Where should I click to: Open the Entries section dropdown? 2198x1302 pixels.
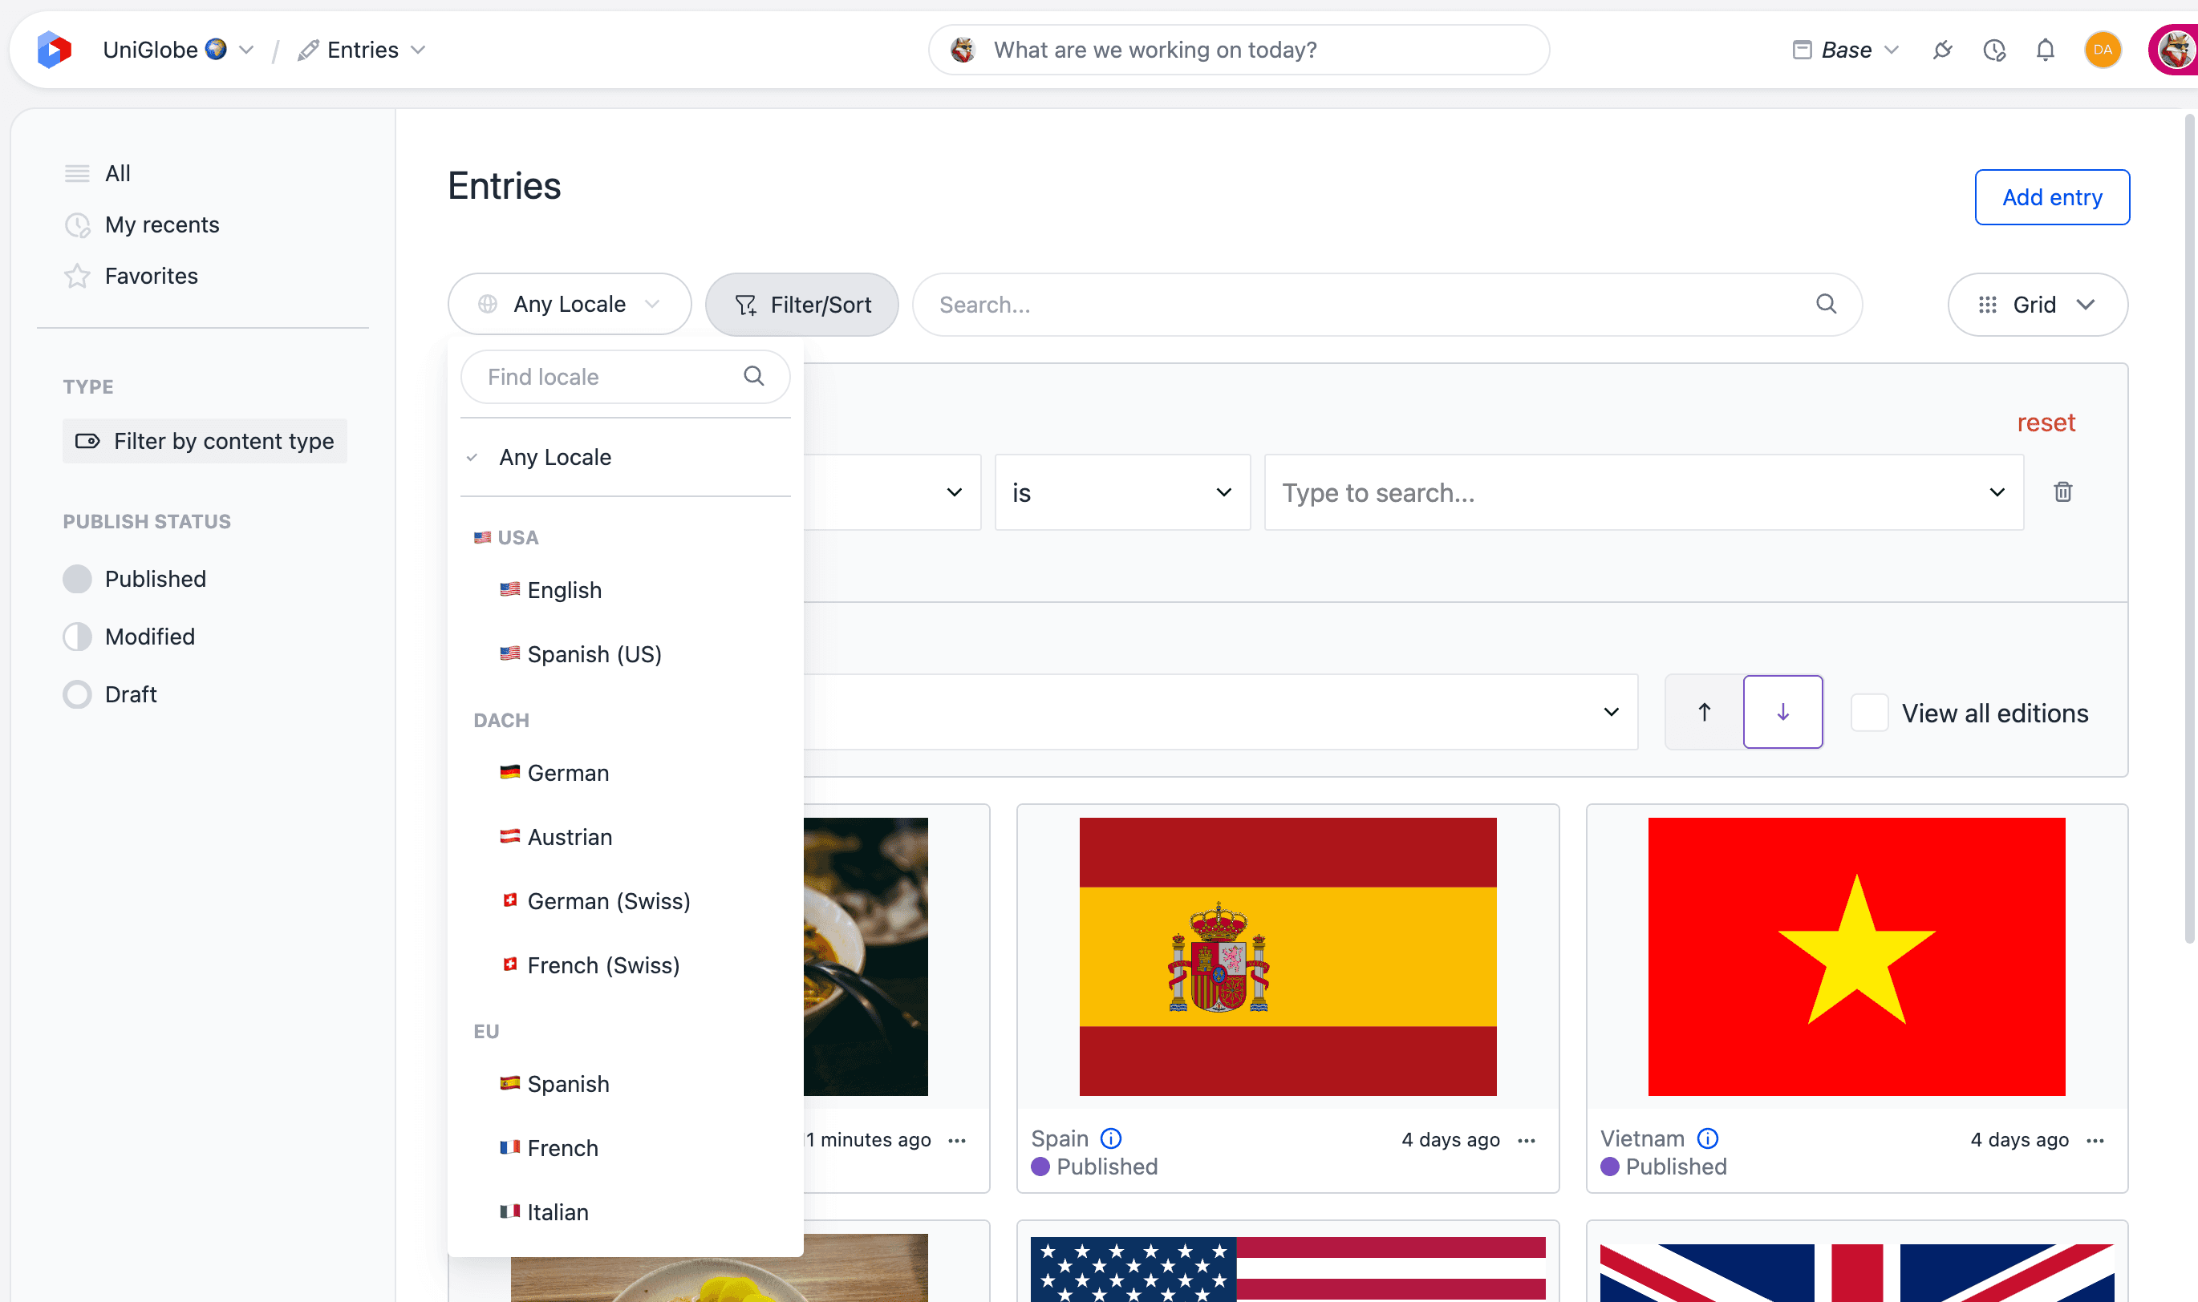pos(362,50)
